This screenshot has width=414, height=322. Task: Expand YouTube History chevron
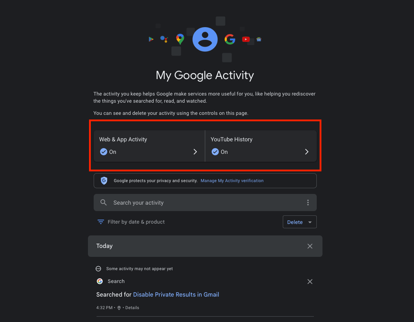307,152
